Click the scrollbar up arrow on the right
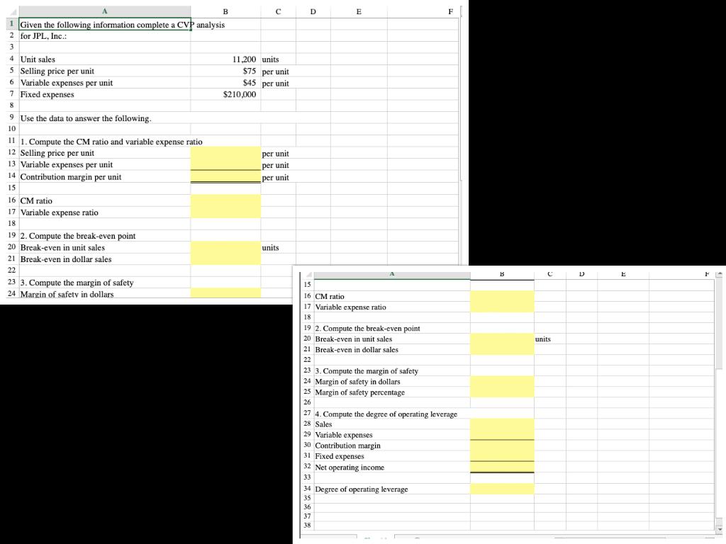This screenshot has width=726, height=544. coord(721,274)
